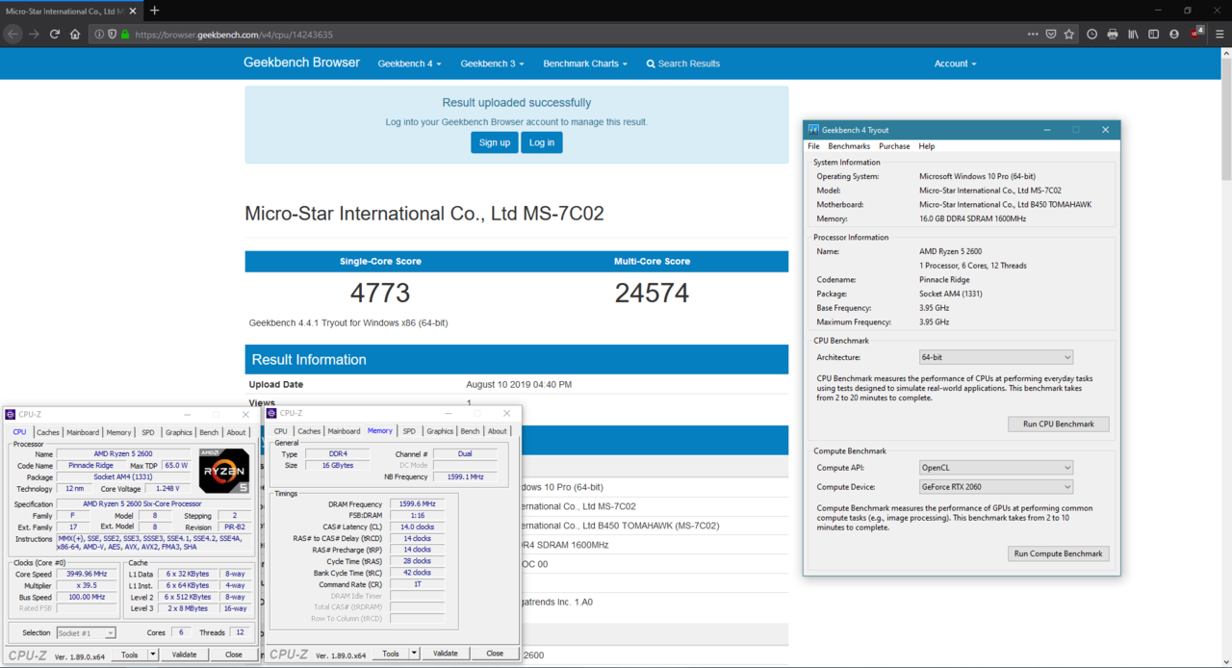The image size is (1232, 668).
Task: Open the uBlock Origin extension icon
Action: [1196, 34]
